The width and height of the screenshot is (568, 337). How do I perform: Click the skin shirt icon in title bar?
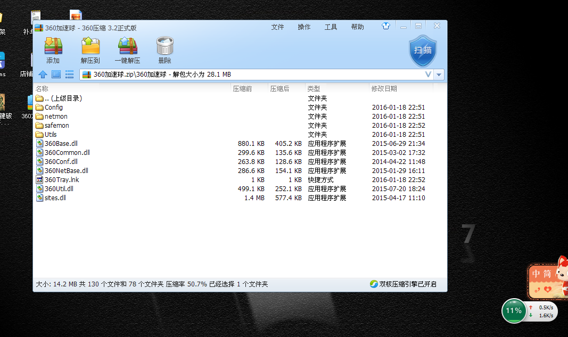386,26
